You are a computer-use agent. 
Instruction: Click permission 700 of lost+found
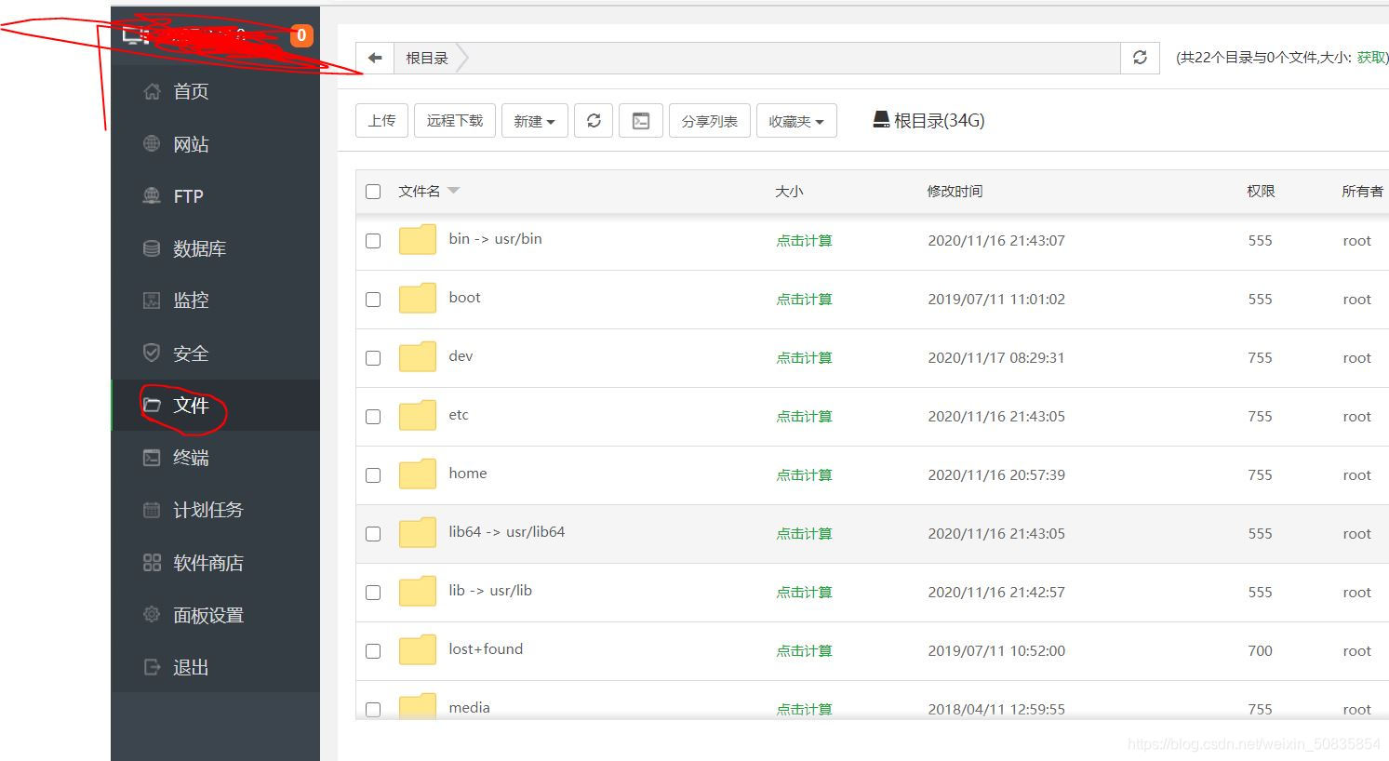(1260, 651)
